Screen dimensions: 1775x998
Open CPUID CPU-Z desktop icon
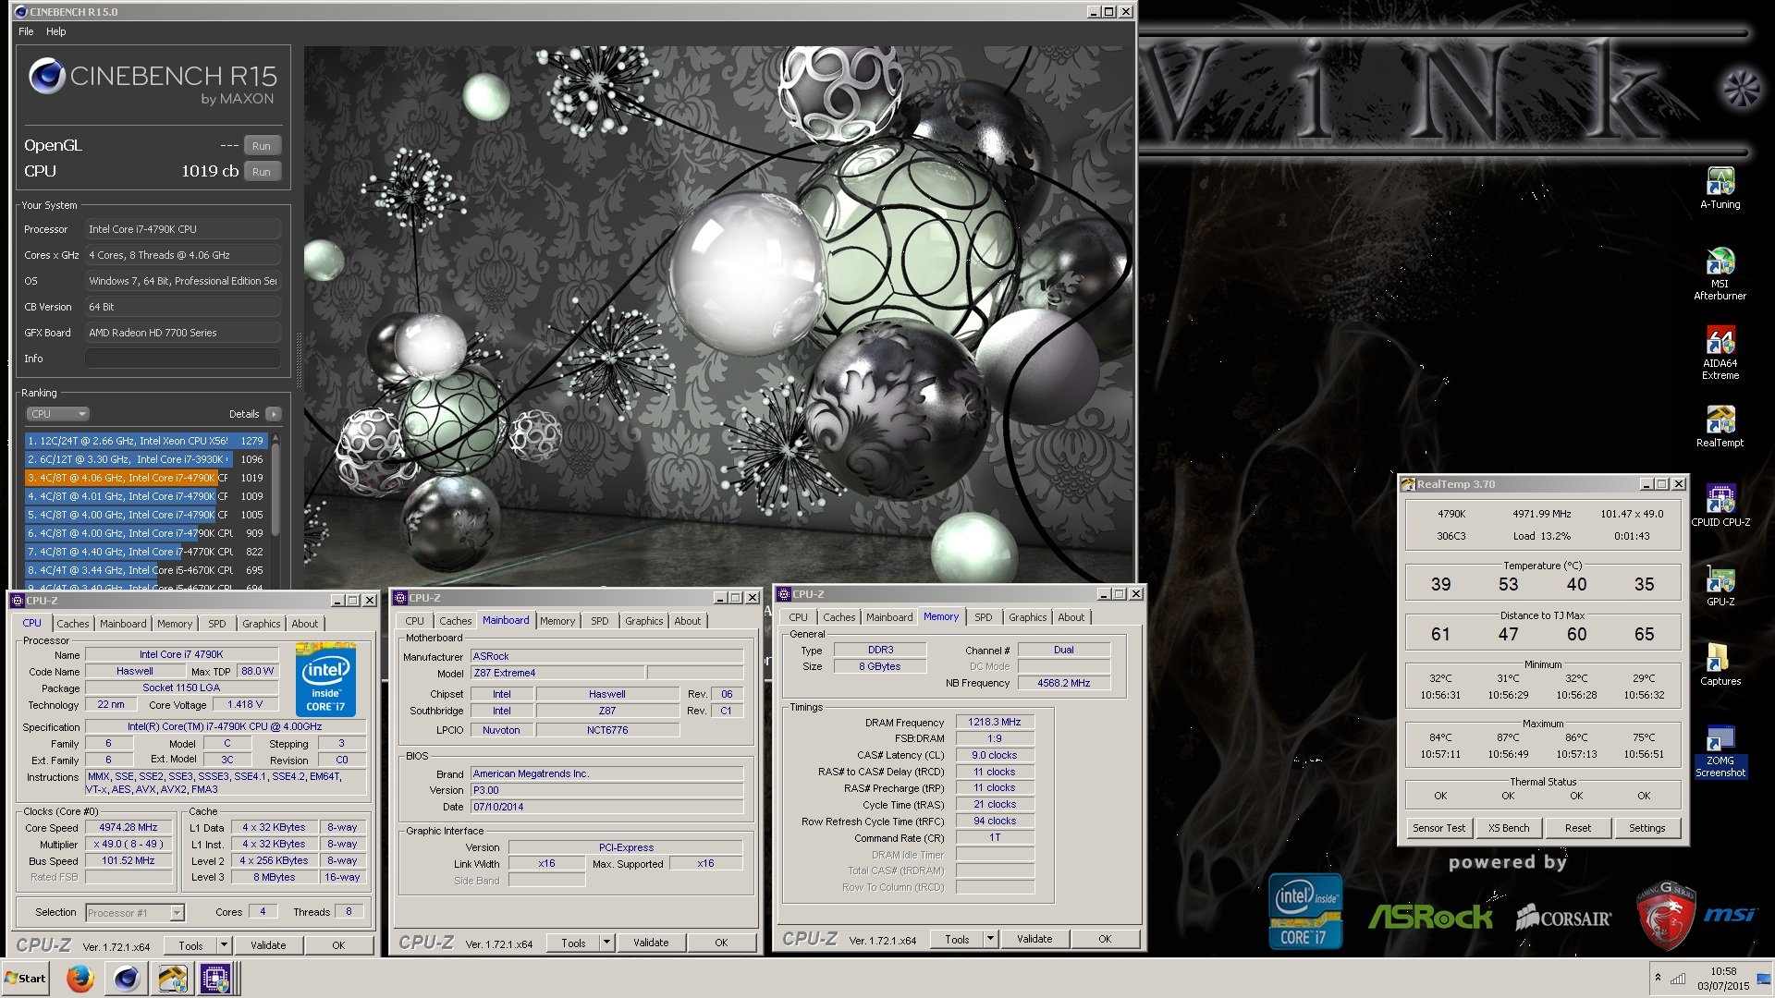1720,506
